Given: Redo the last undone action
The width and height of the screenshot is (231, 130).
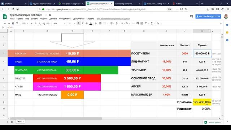Looking at the screenshot, I should click(9, 23).
